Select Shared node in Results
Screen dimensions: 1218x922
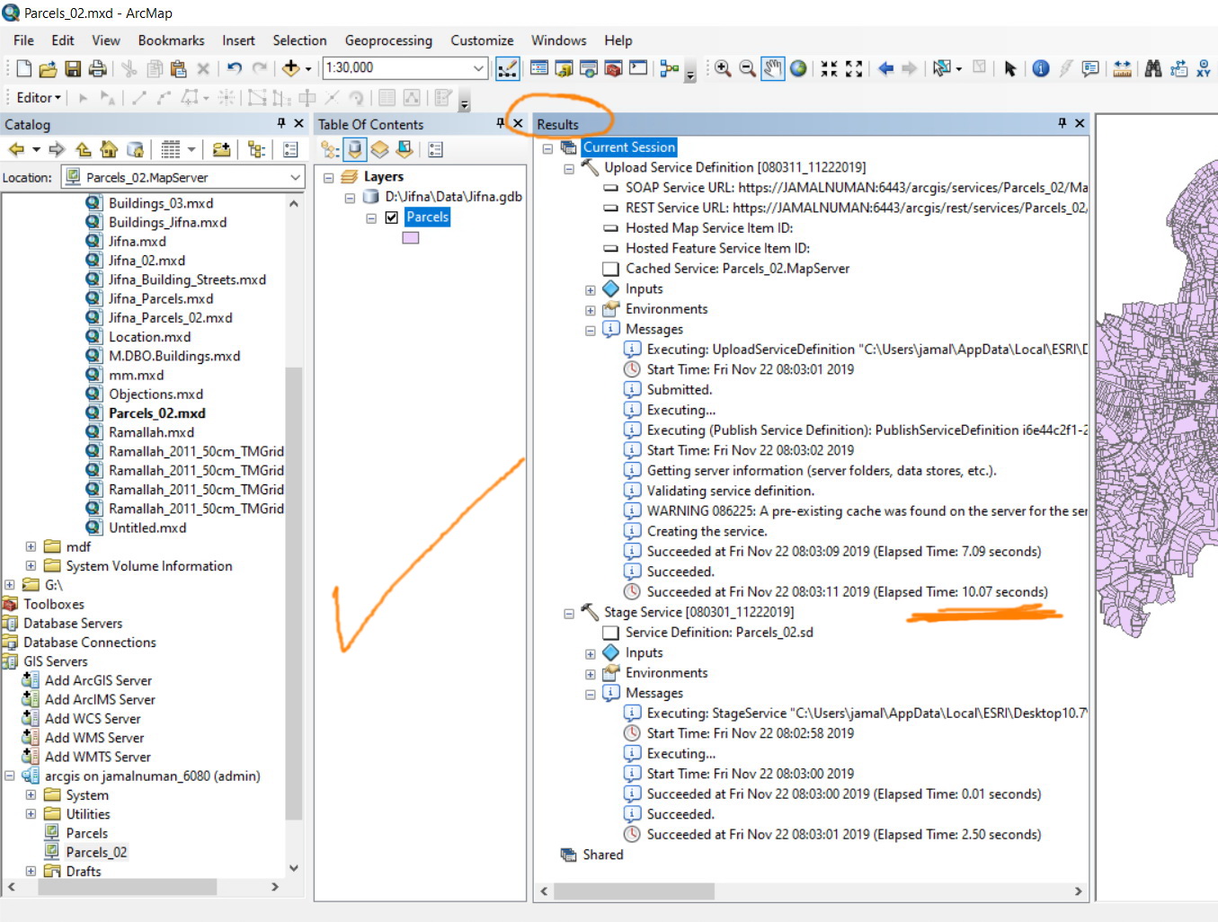click(x=602, y=855)
